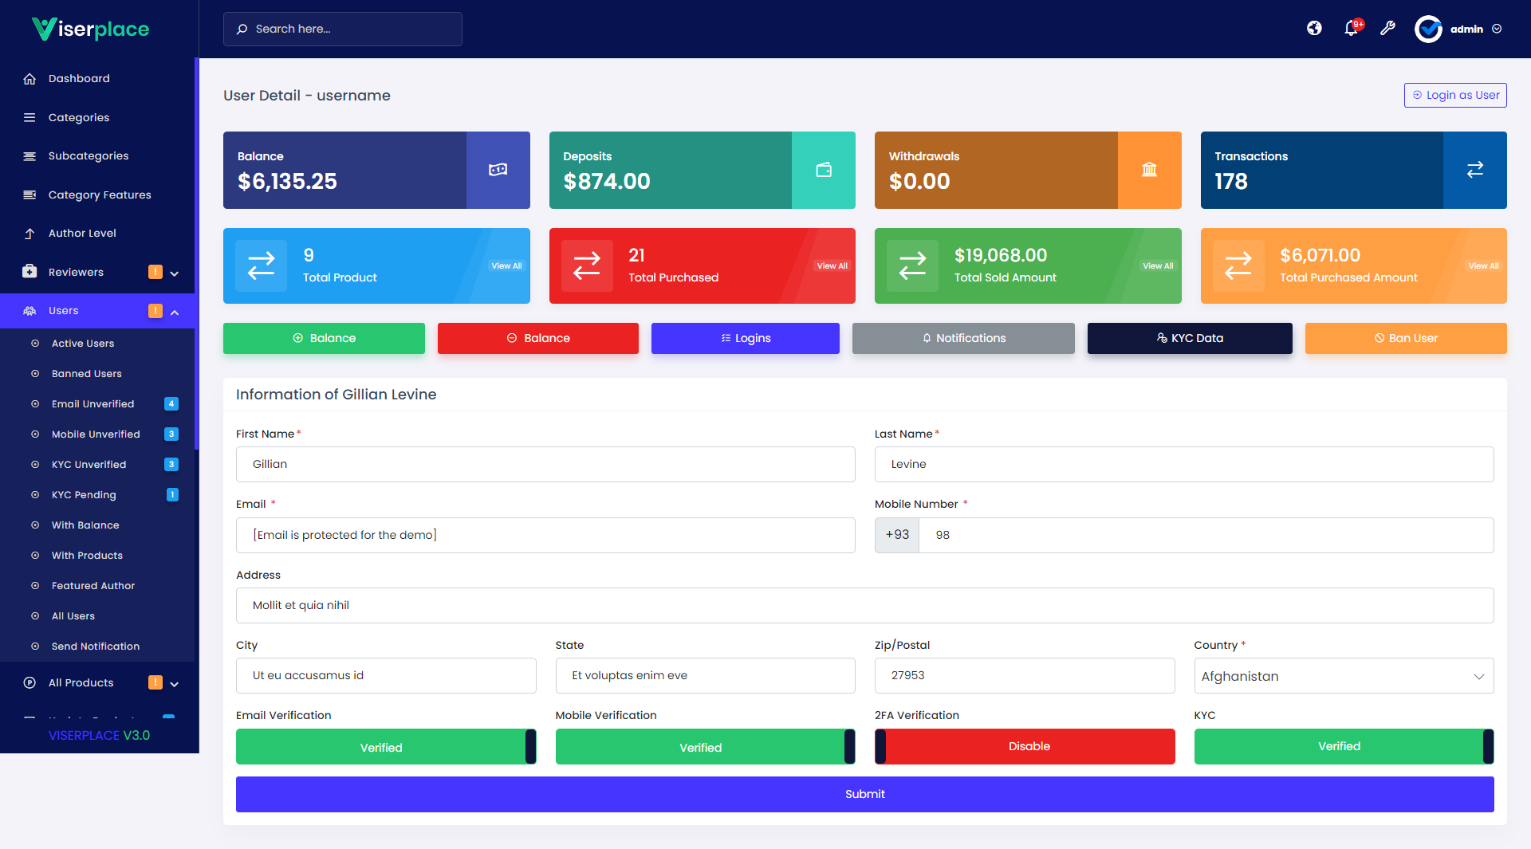Click the wrench settings icon in top bar
Screen dimensions: 1531x849
point(1387,28)
